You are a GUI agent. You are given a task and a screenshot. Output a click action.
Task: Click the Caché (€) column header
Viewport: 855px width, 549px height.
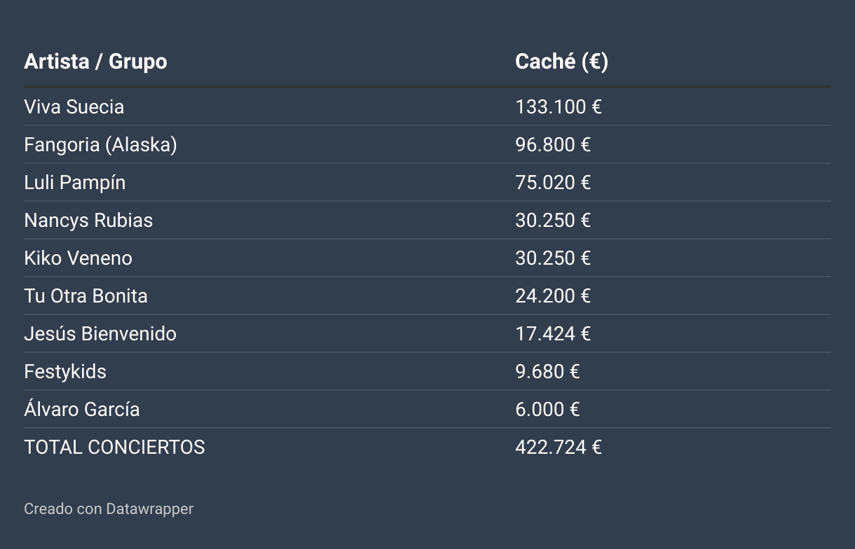pyautogui.click(x=561, y=62)
